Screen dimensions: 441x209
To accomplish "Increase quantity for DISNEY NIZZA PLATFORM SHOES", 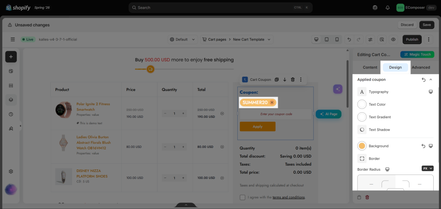I will click(x=183, y=178).
